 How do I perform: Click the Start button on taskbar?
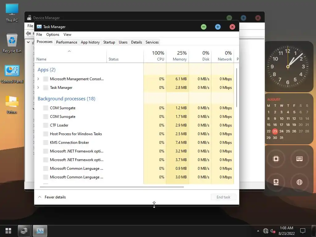pos(8,231)
